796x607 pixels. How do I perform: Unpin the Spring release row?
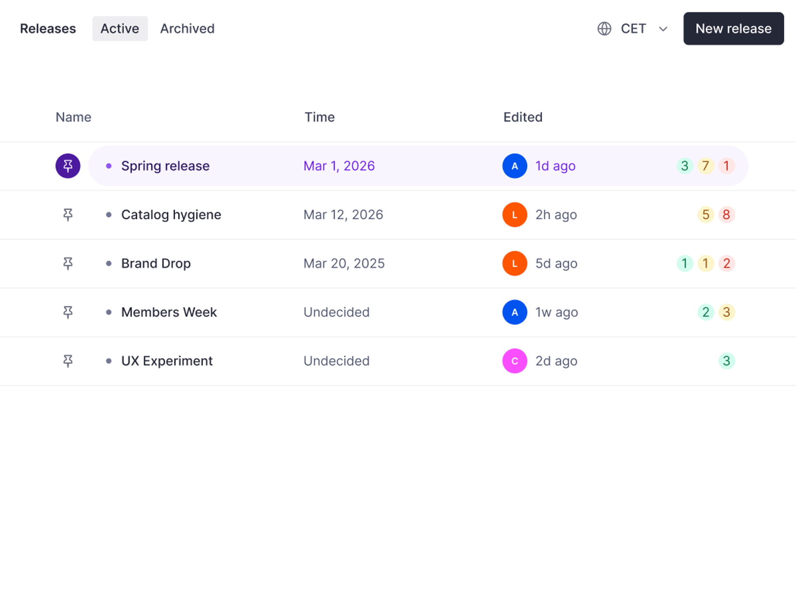[x=68, y=166]
